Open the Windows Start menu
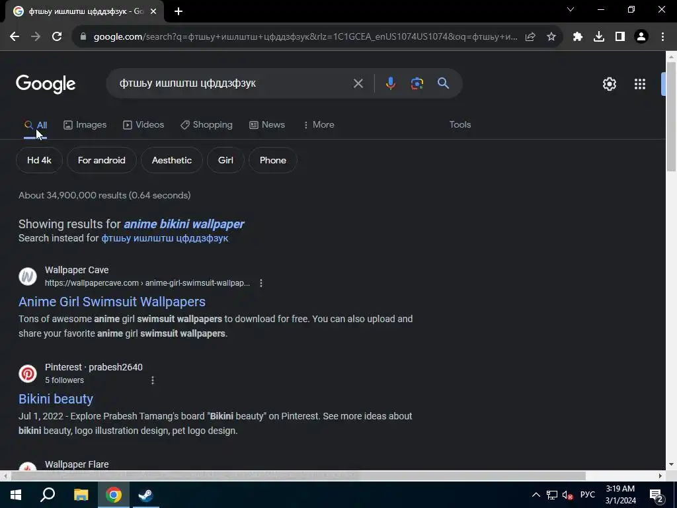Image resolution: width=677 pixels, height=508 pixels. (16, 495)
